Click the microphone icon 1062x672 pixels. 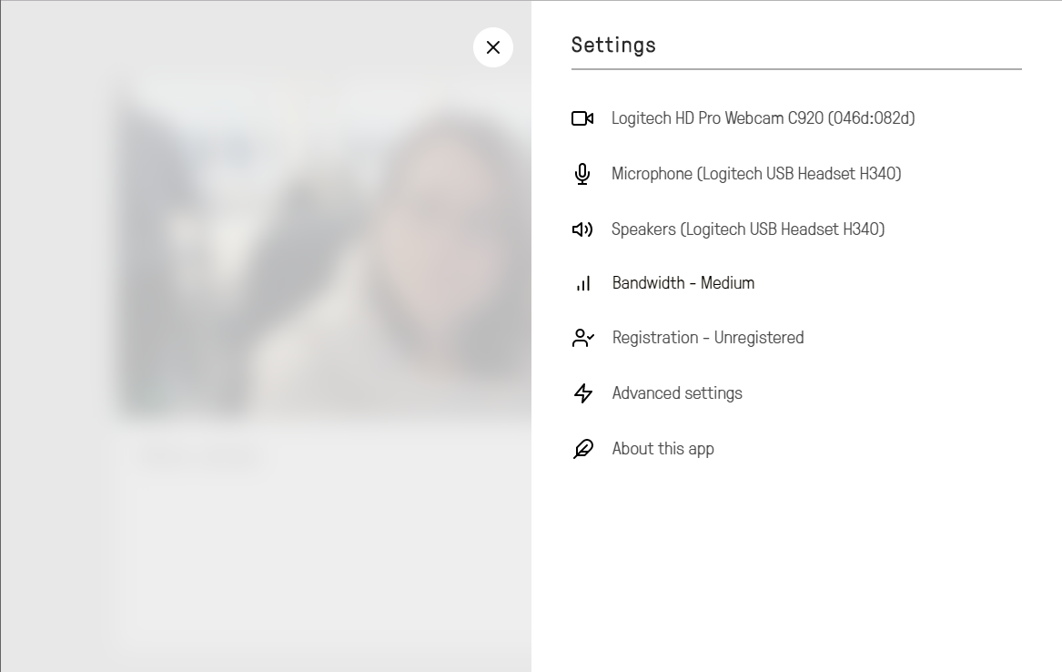pos(582,174)
